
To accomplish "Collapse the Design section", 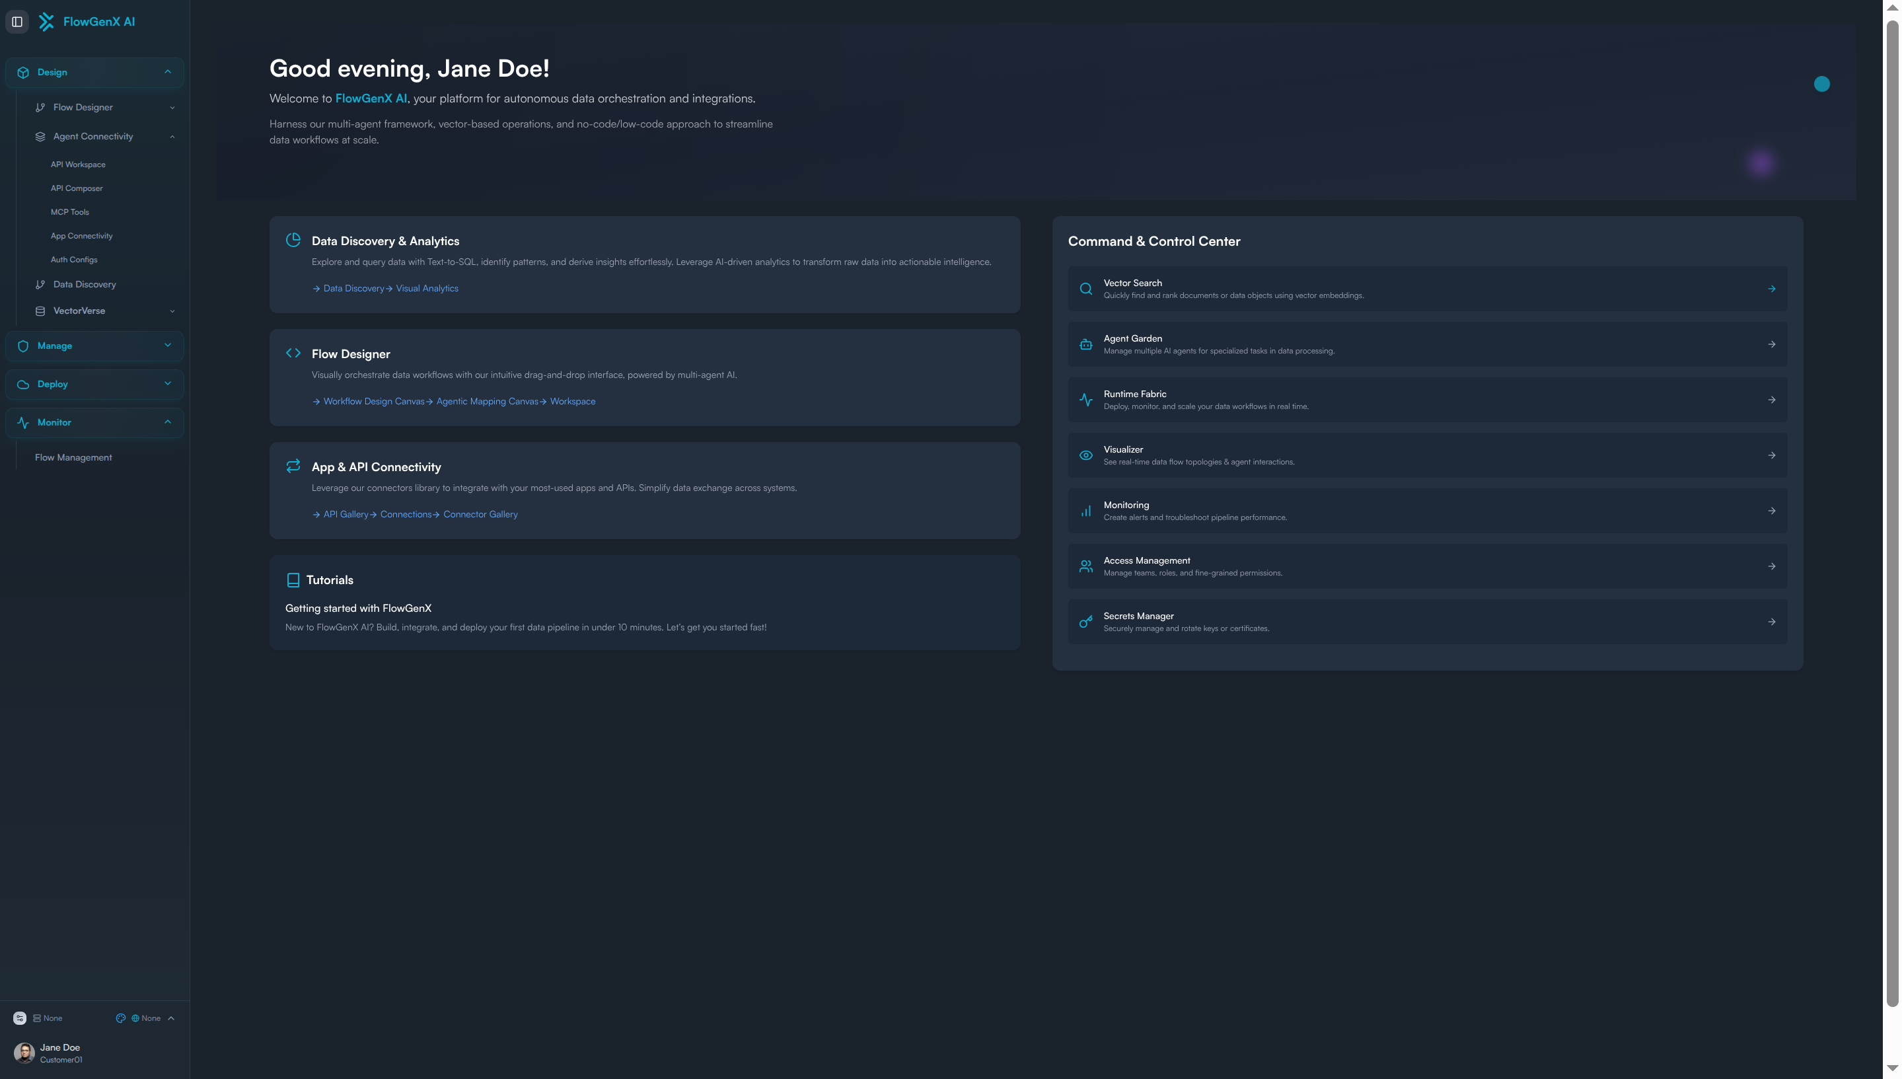I will click(x=167, y=72).
